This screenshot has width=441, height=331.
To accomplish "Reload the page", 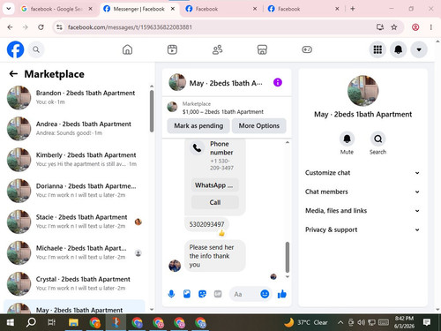I will click(41, 27).
